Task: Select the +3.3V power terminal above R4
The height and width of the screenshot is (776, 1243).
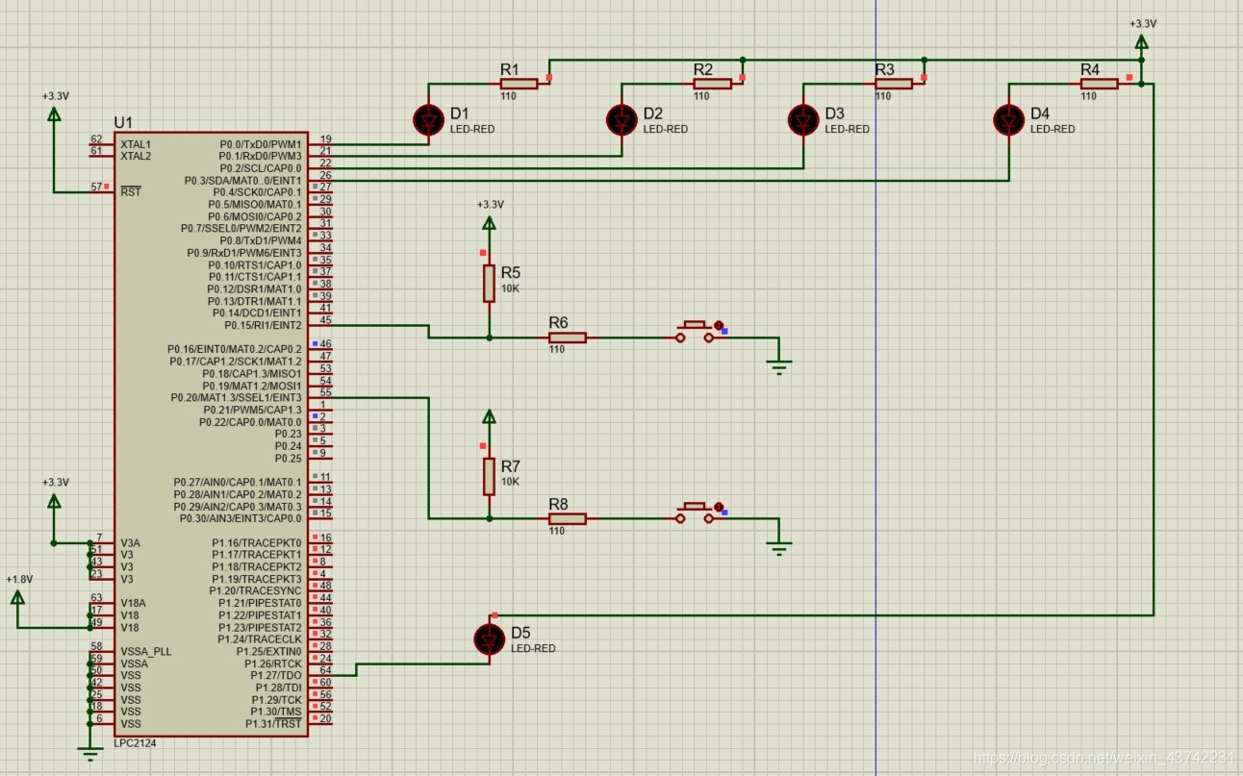Action: point(1141,42)
